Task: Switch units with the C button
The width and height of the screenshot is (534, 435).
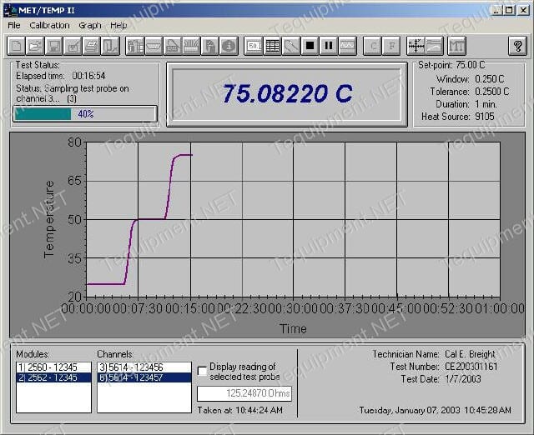Action: coord(373,45)
